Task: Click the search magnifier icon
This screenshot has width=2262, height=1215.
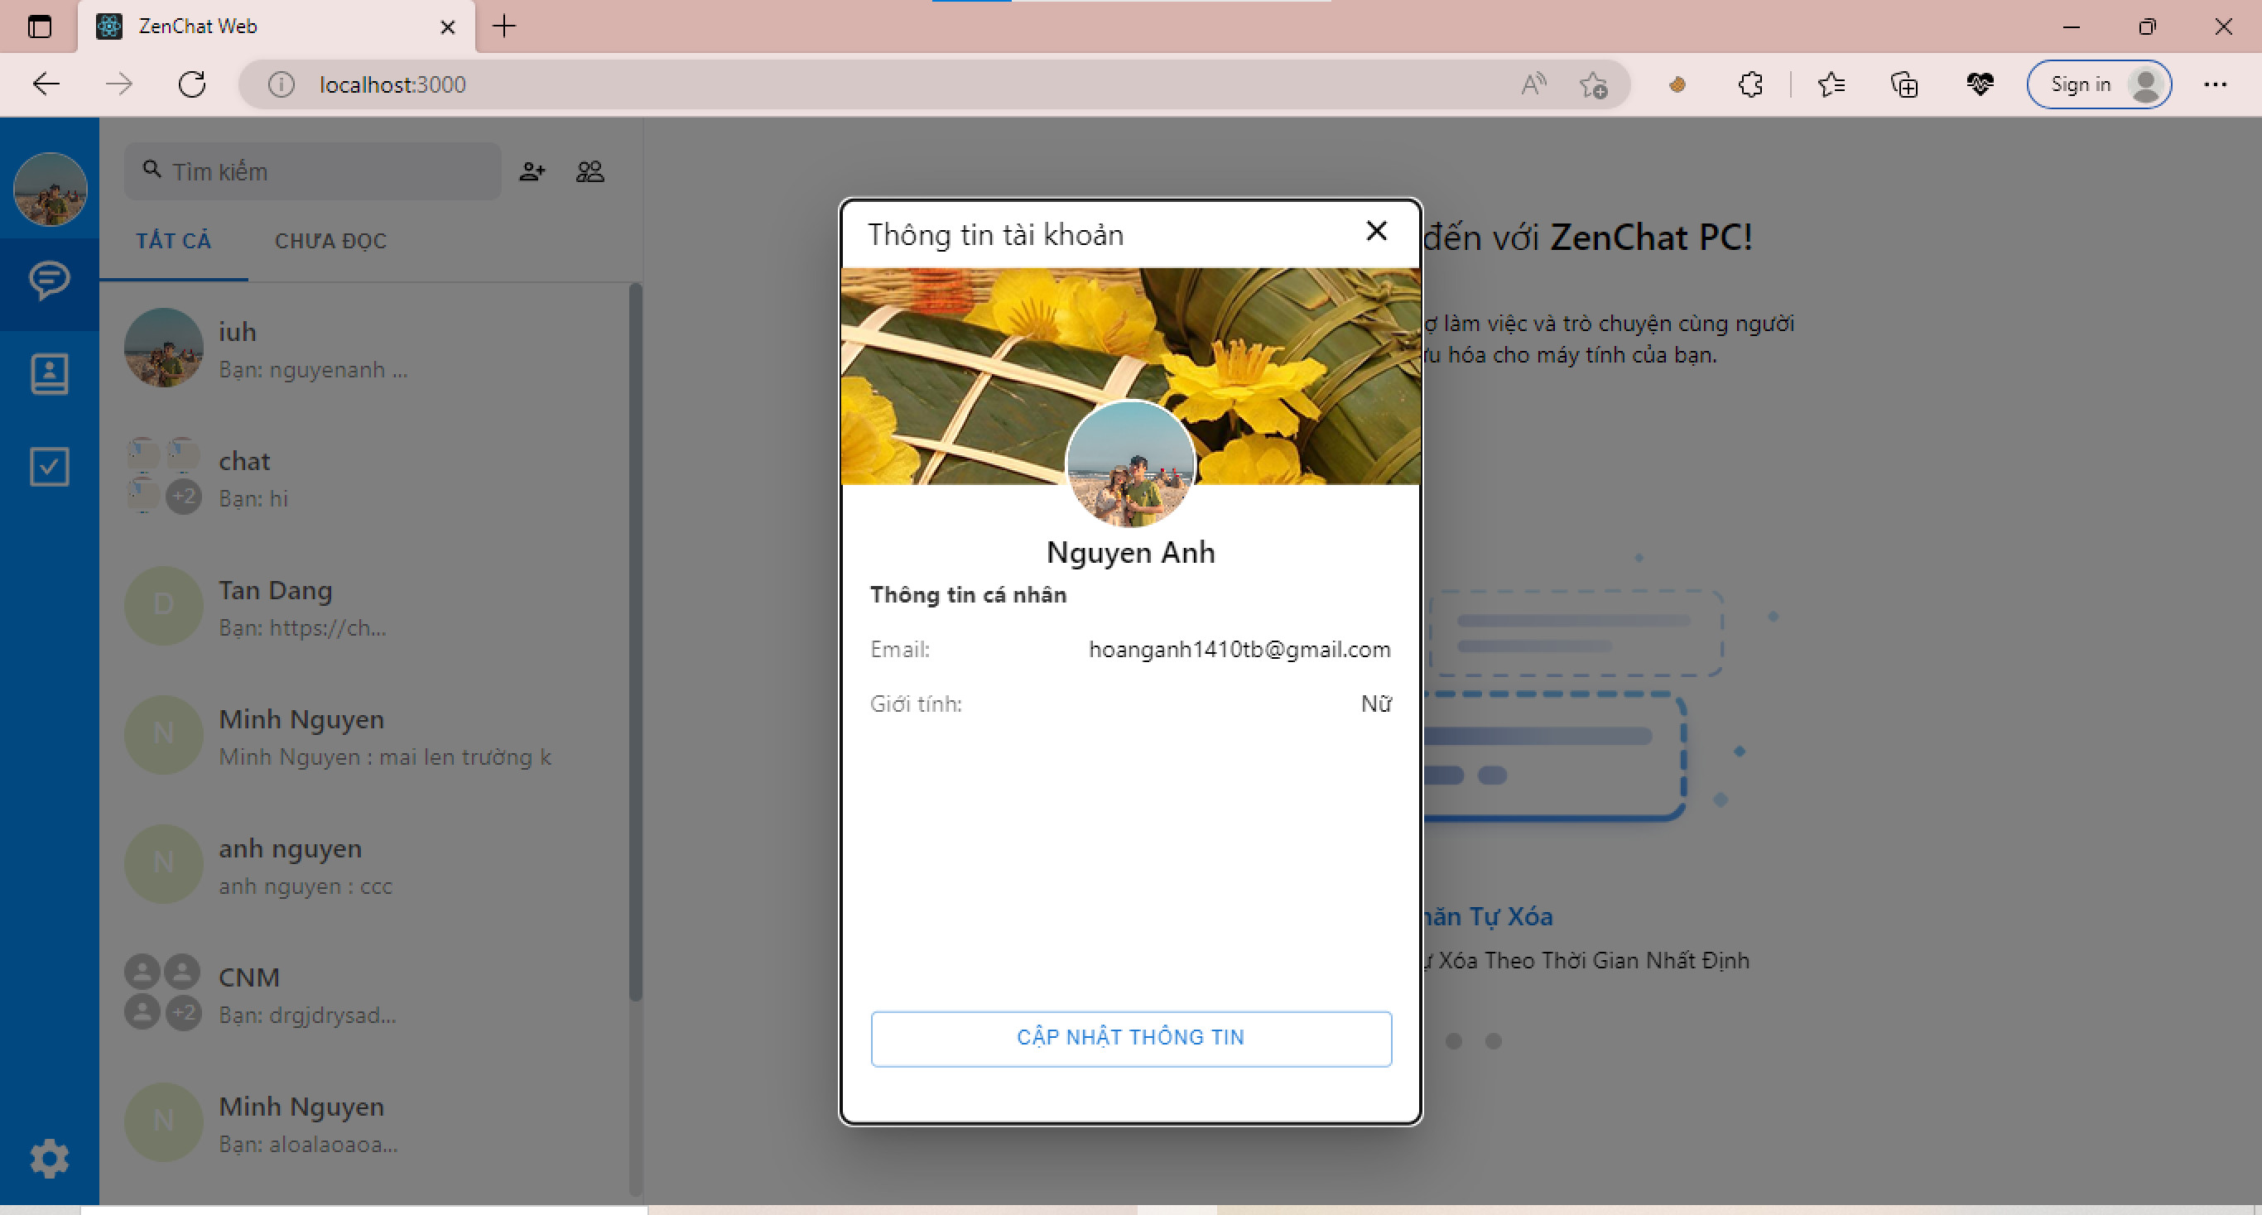Action: click(x=151, y=170)
